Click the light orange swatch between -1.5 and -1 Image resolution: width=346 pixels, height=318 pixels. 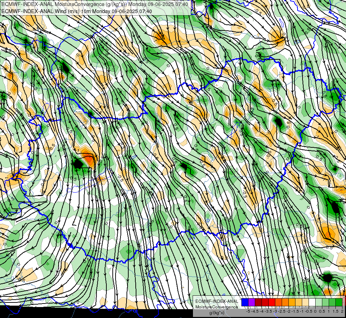coord(299,302)
